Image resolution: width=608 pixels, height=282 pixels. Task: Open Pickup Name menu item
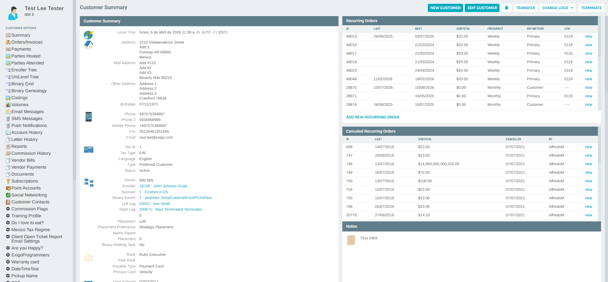pos(24,276)
